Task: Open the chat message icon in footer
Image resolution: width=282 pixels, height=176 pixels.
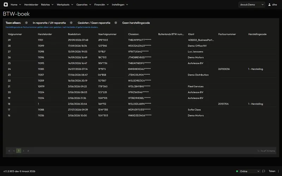Action: [263, 171]
